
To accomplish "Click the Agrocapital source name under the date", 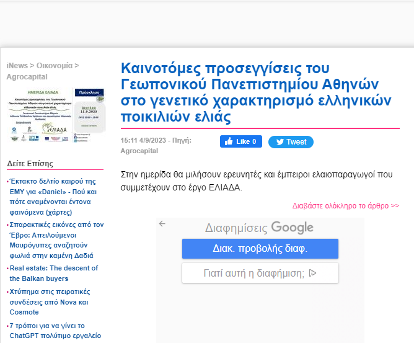I will [x=139, y=151].
